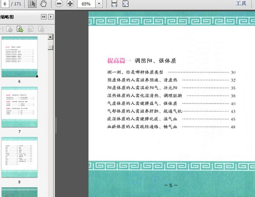Click the entry 血瘀体质的人需疏经通络、畅气血
The width and height of the screenshot is (255, 197).
142,127
